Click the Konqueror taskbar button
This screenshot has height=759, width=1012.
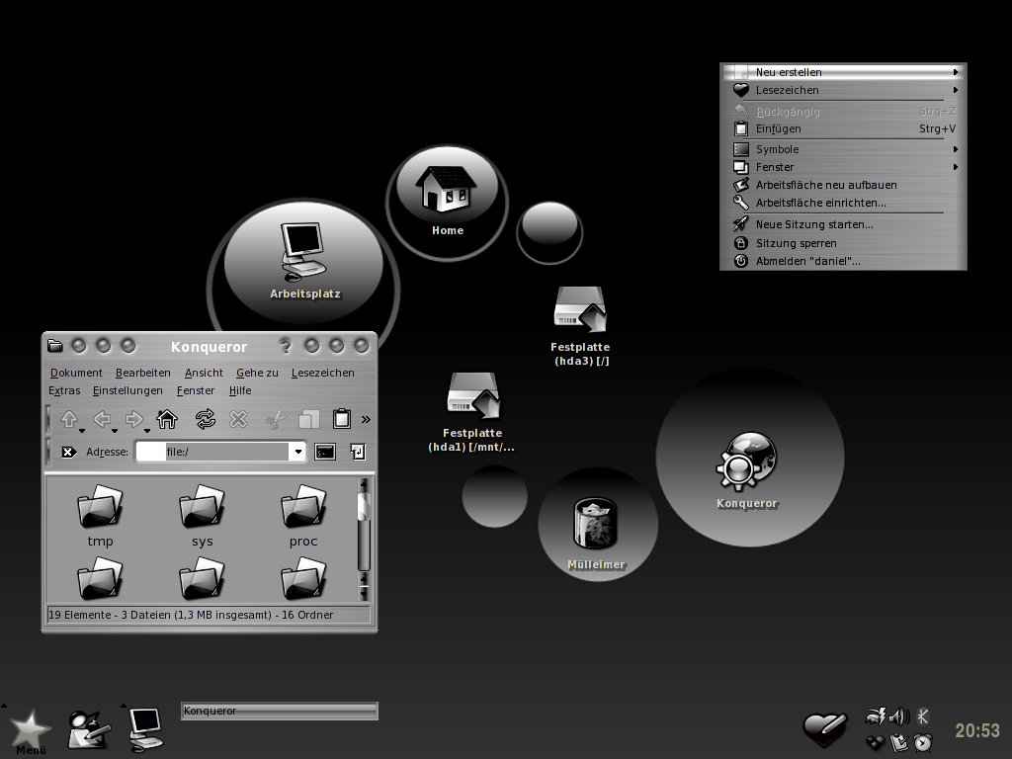(x=279, y=711)
